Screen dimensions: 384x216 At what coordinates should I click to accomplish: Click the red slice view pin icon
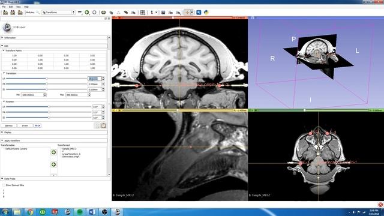point(113,17)
